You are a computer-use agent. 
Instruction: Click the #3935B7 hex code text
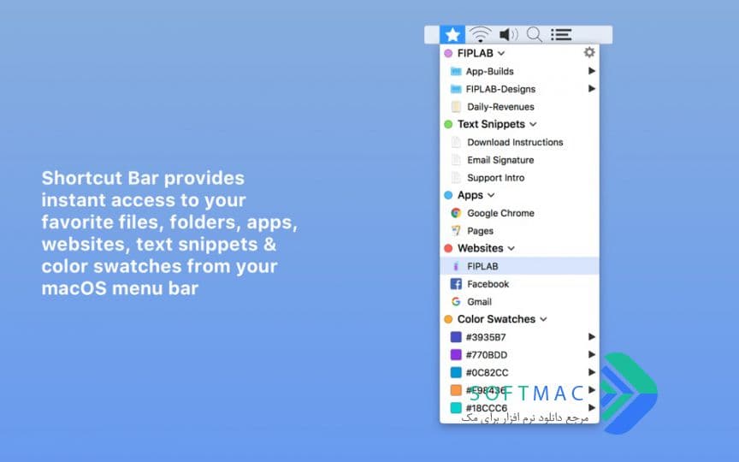click(x=486, y=337)
